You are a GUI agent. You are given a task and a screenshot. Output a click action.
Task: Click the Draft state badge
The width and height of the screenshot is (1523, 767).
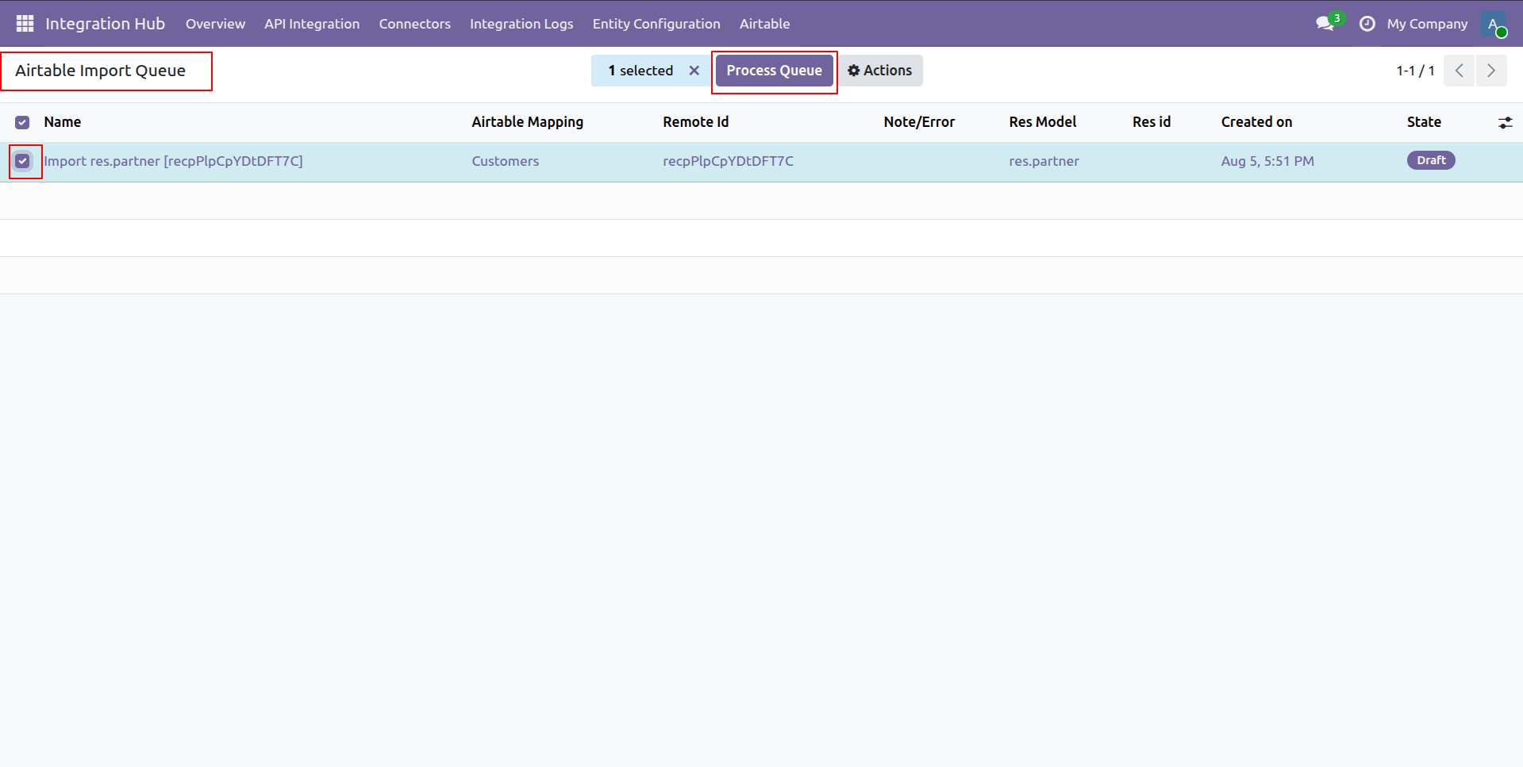point(1431,160)
